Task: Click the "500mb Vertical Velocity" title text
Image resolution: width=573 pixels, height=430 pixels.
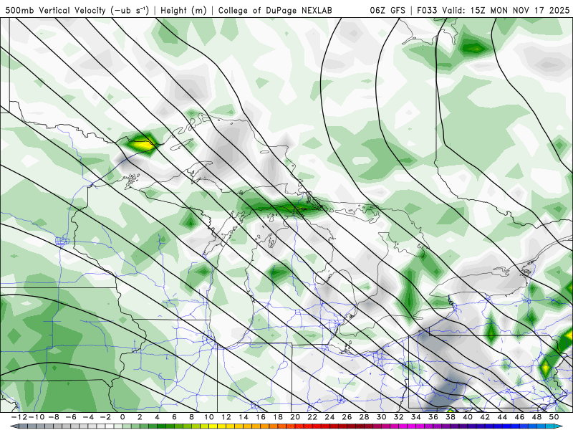Action: click(x=56, y=10)
